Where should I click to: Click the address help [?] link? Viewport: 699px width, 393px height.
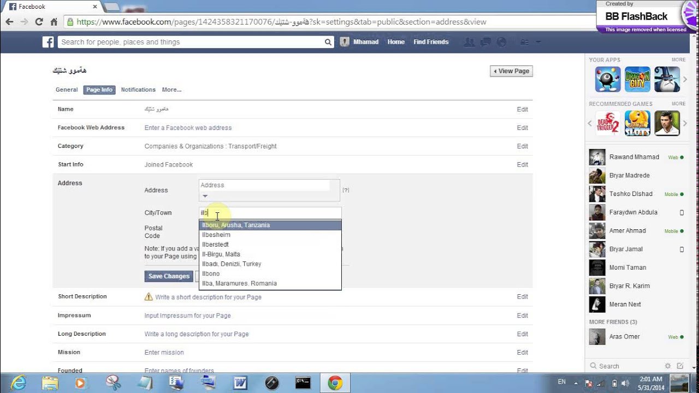346,190
